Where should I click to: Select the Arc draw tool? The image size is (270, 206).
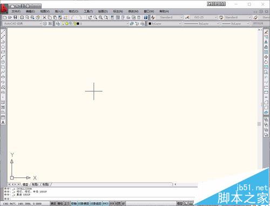pos(3,57)
